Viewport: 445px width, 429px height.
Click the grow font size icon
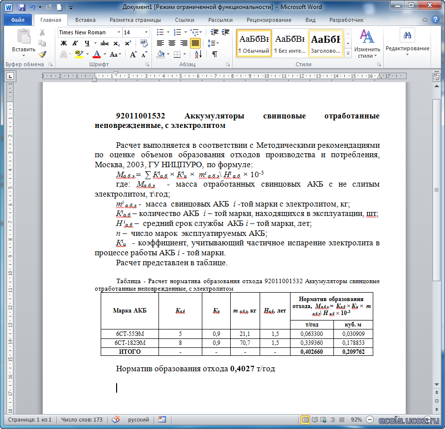(x=134, y=54)
